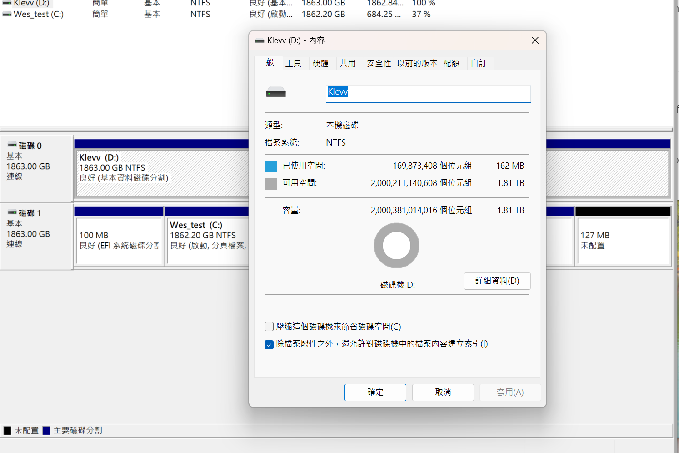Enable 壓縮這個磁碟機來節省磁碟空間
This screenshot has width=679, height=453.
[x=269, y=327]
